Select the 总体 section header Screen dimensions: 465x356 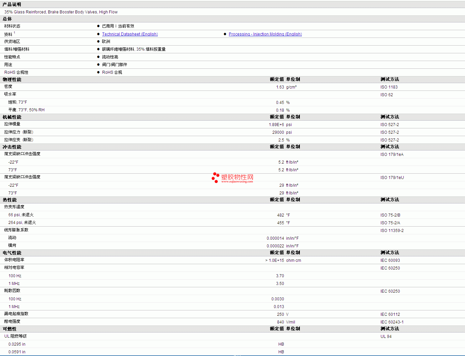(x=7, y=19)
